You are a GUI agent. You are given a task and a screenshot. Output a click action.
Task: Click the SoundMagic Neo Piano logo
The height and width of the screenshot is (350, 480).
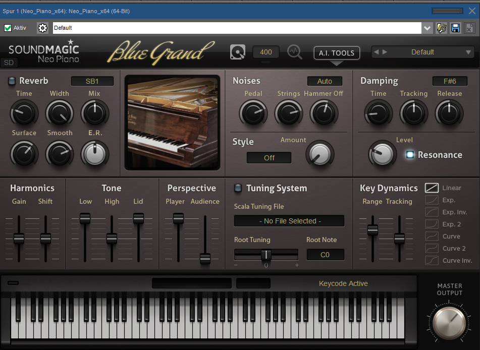coord(43,51)
